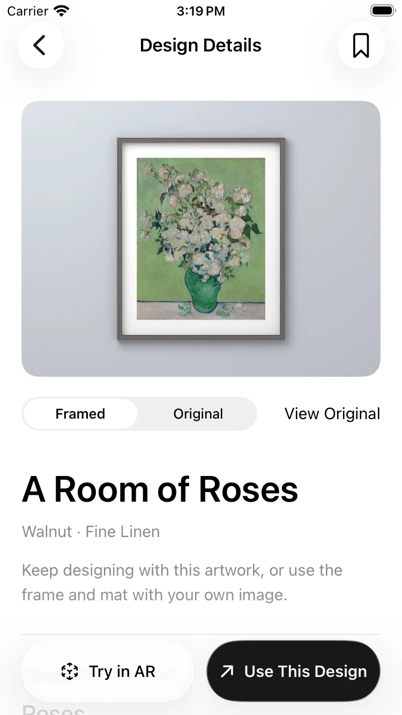The height and width of the screenshot is (715, 402).
Task: Tap the Use This Design button
Action: [x=294, y=671]
